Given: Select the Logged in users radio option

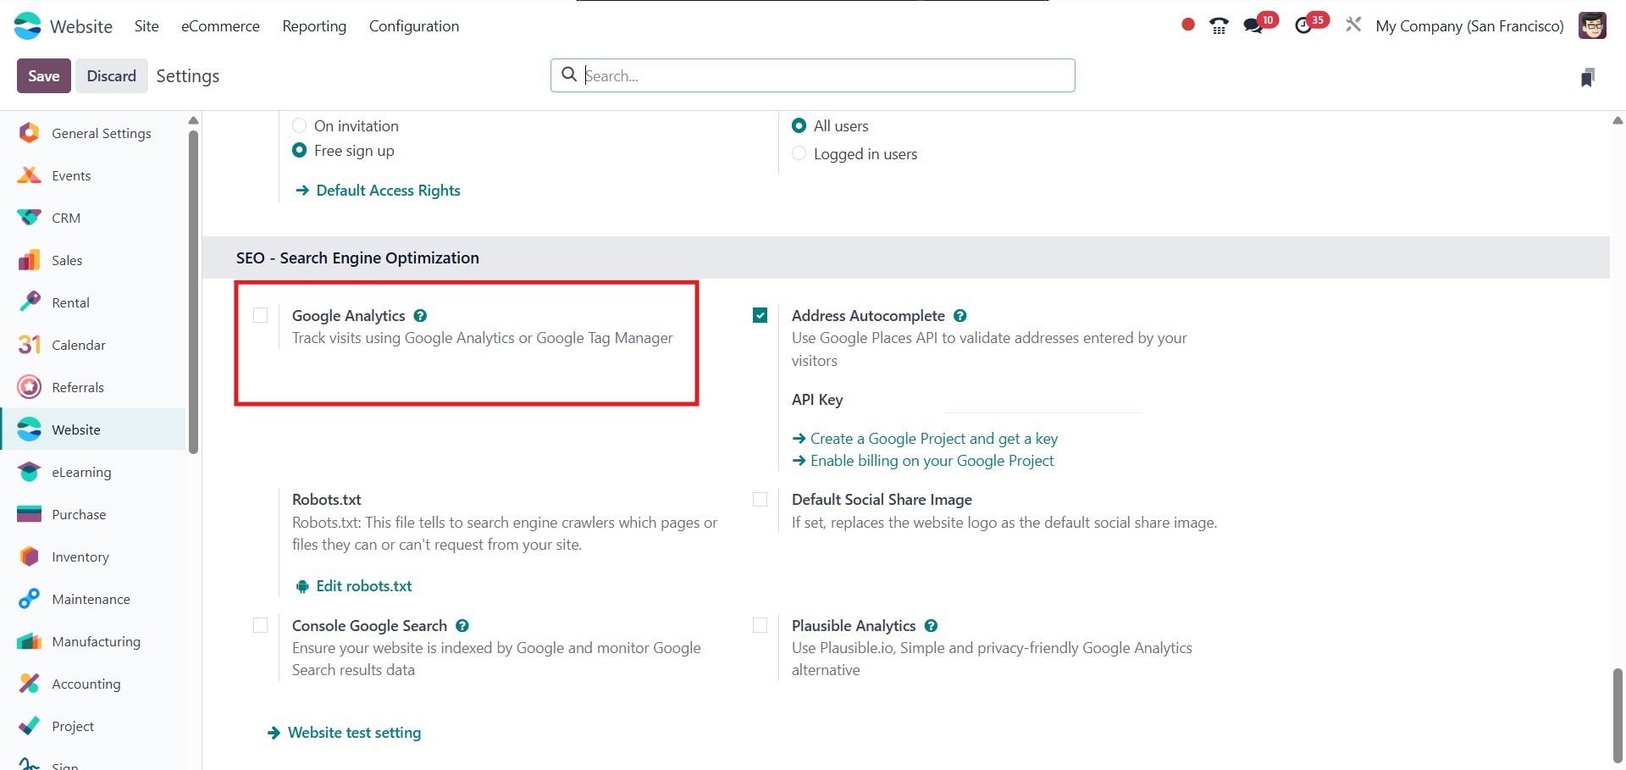Looking at the screenshot, I should 799,153.
